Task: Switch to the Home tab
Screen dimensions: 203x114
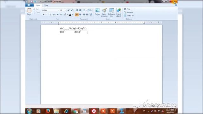Action: (x=38, y=5)
